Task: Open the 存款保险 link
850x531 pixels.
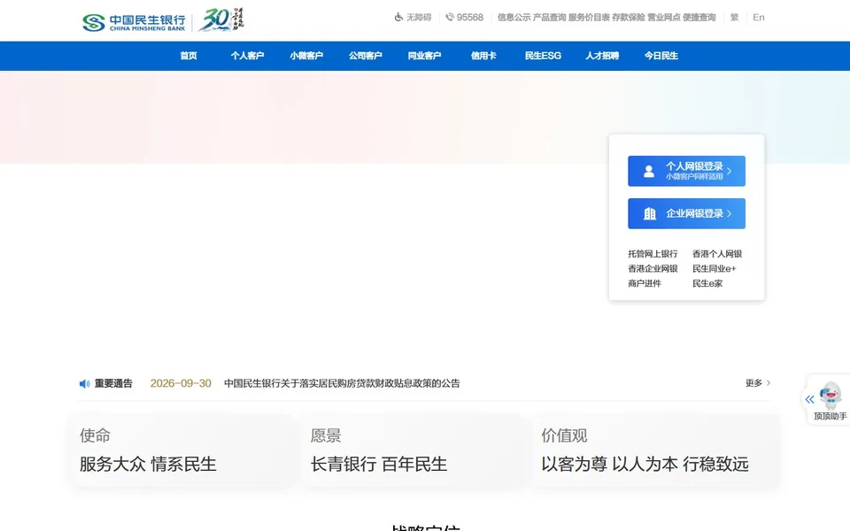Action: tap(629, 18)
